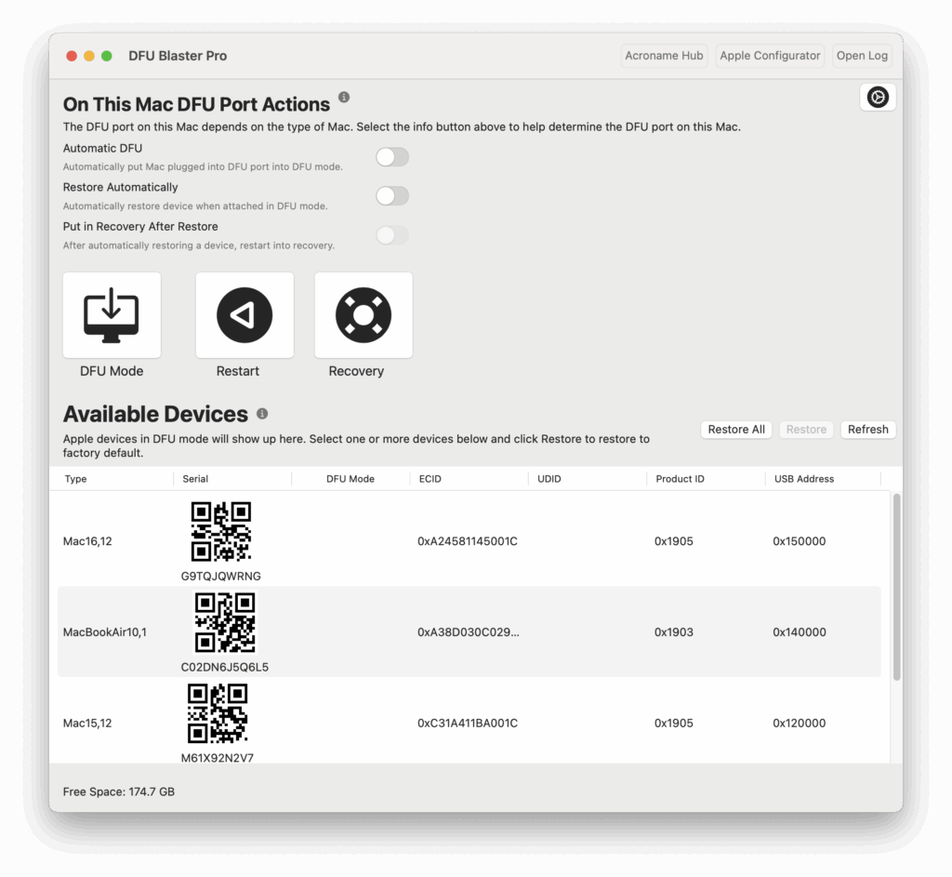
Task: Click the Free Space: 174.7 GB status text
Action: [x=119, y=792]
